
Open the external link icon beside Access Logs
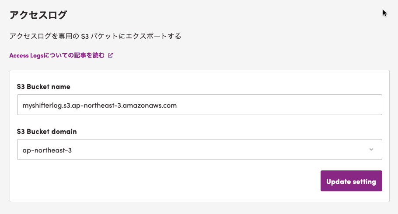[110, 55]
